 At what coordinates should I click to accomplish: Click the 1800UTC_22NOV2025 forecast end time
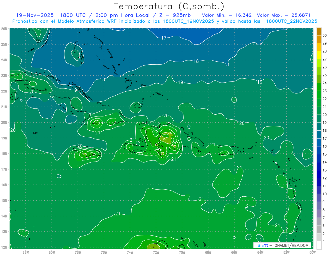[291, 21]
